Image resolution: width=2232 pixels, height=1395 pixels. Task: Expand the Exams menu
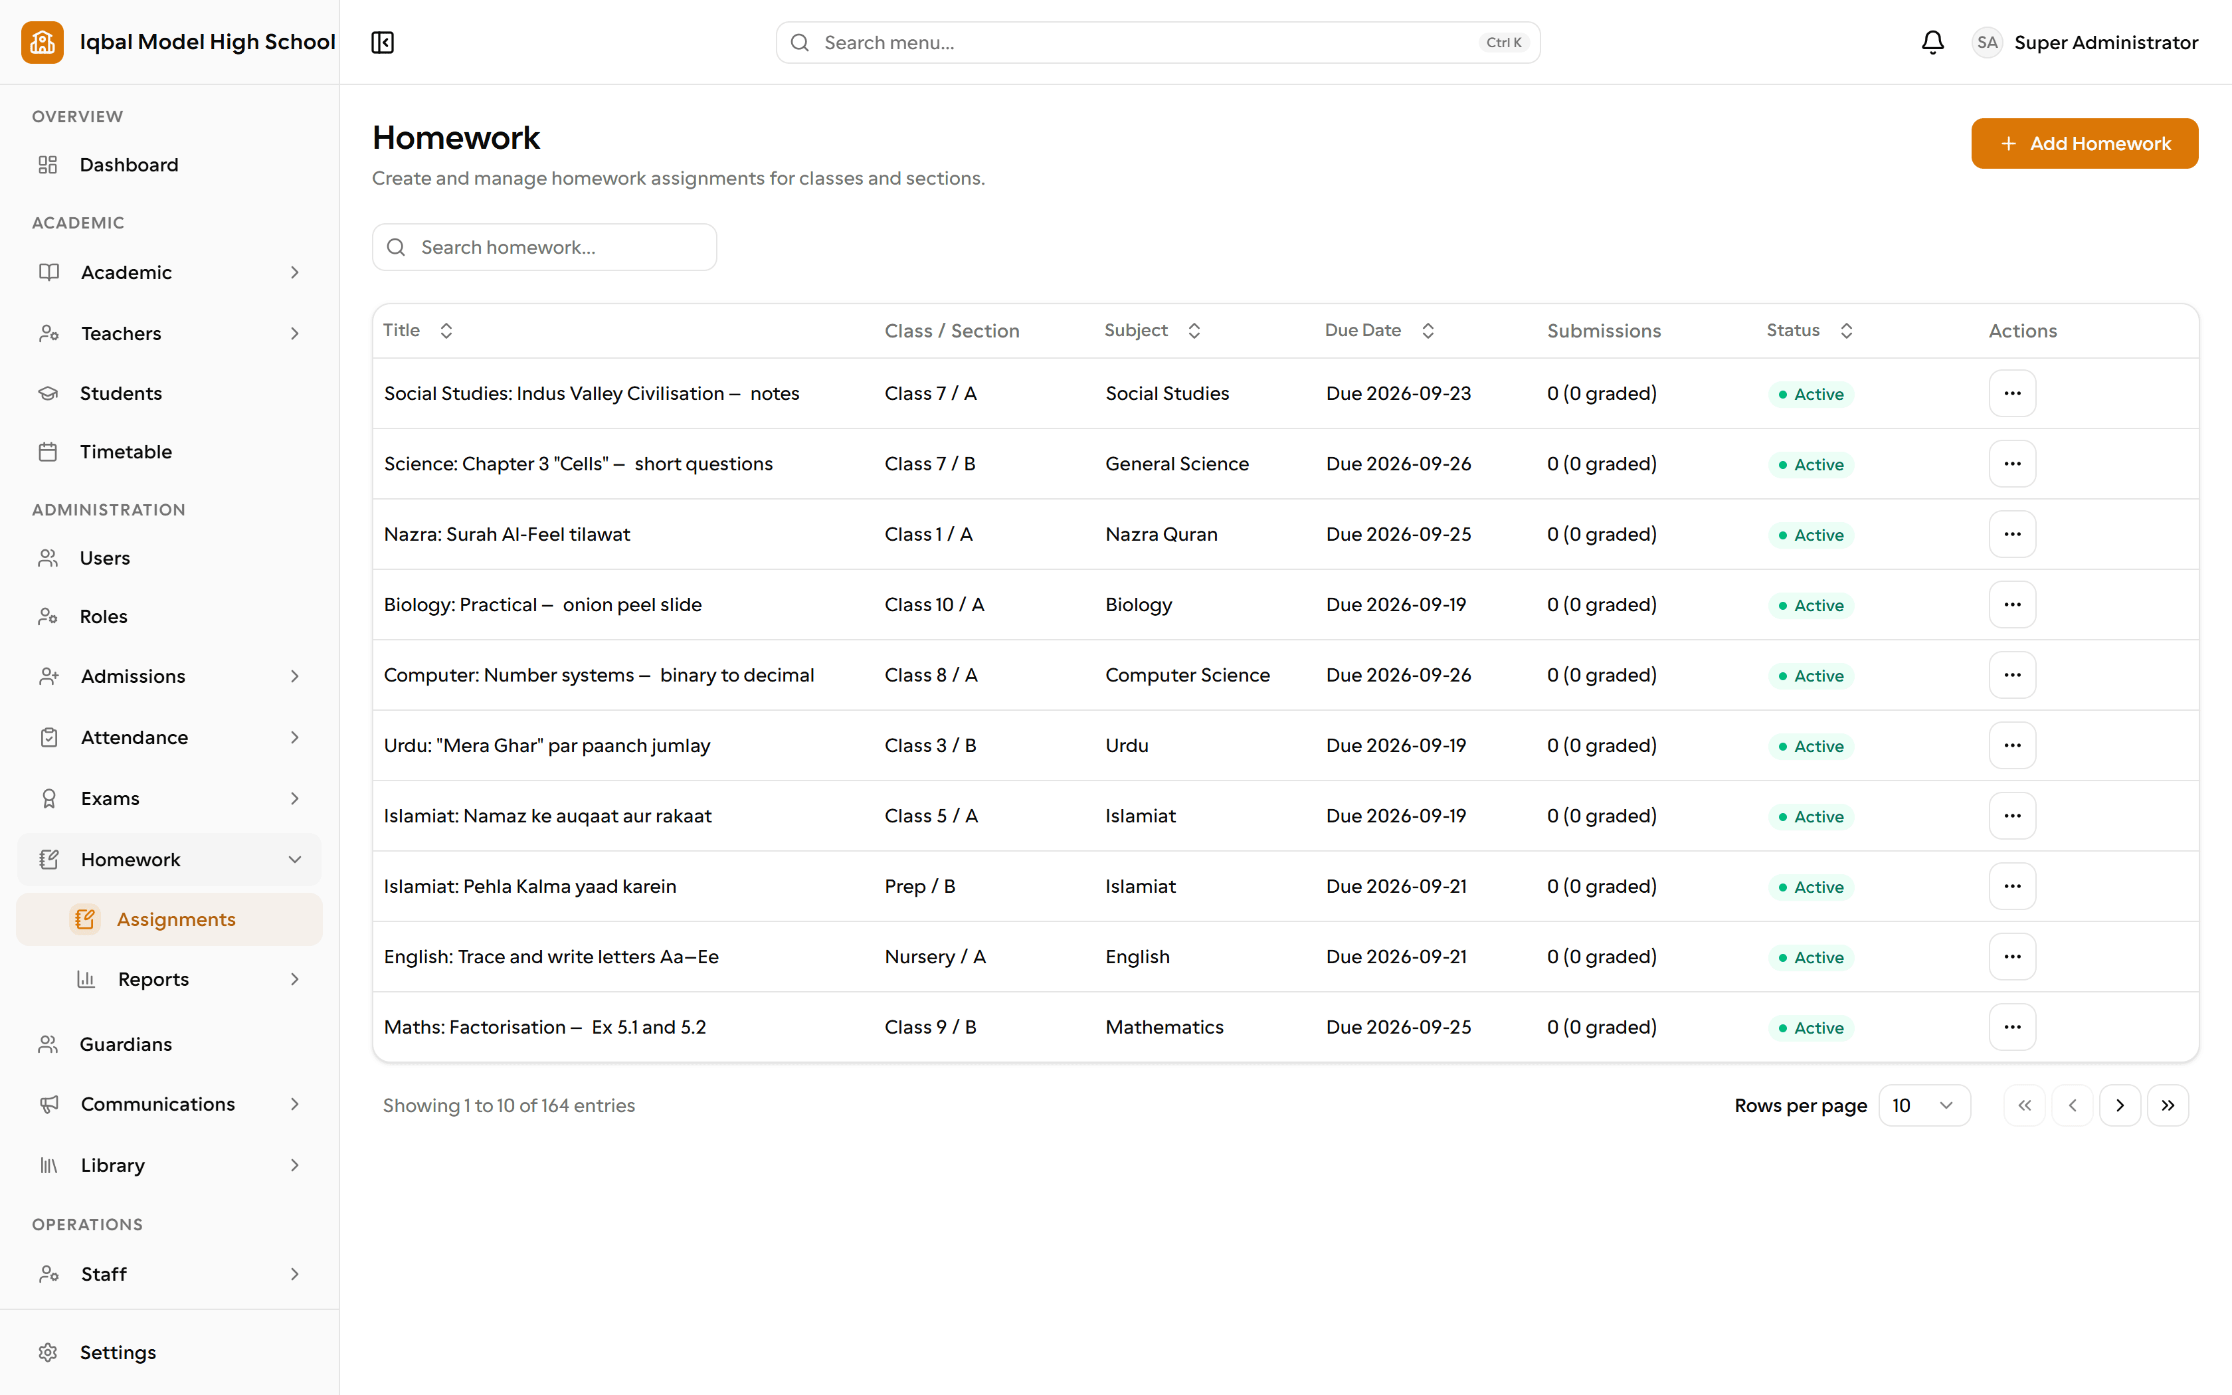(x=169, y=798)
